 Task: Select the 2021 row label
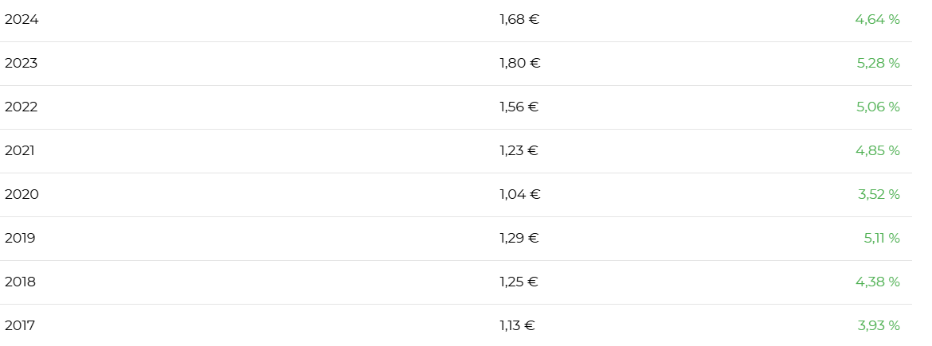(20, 151)
